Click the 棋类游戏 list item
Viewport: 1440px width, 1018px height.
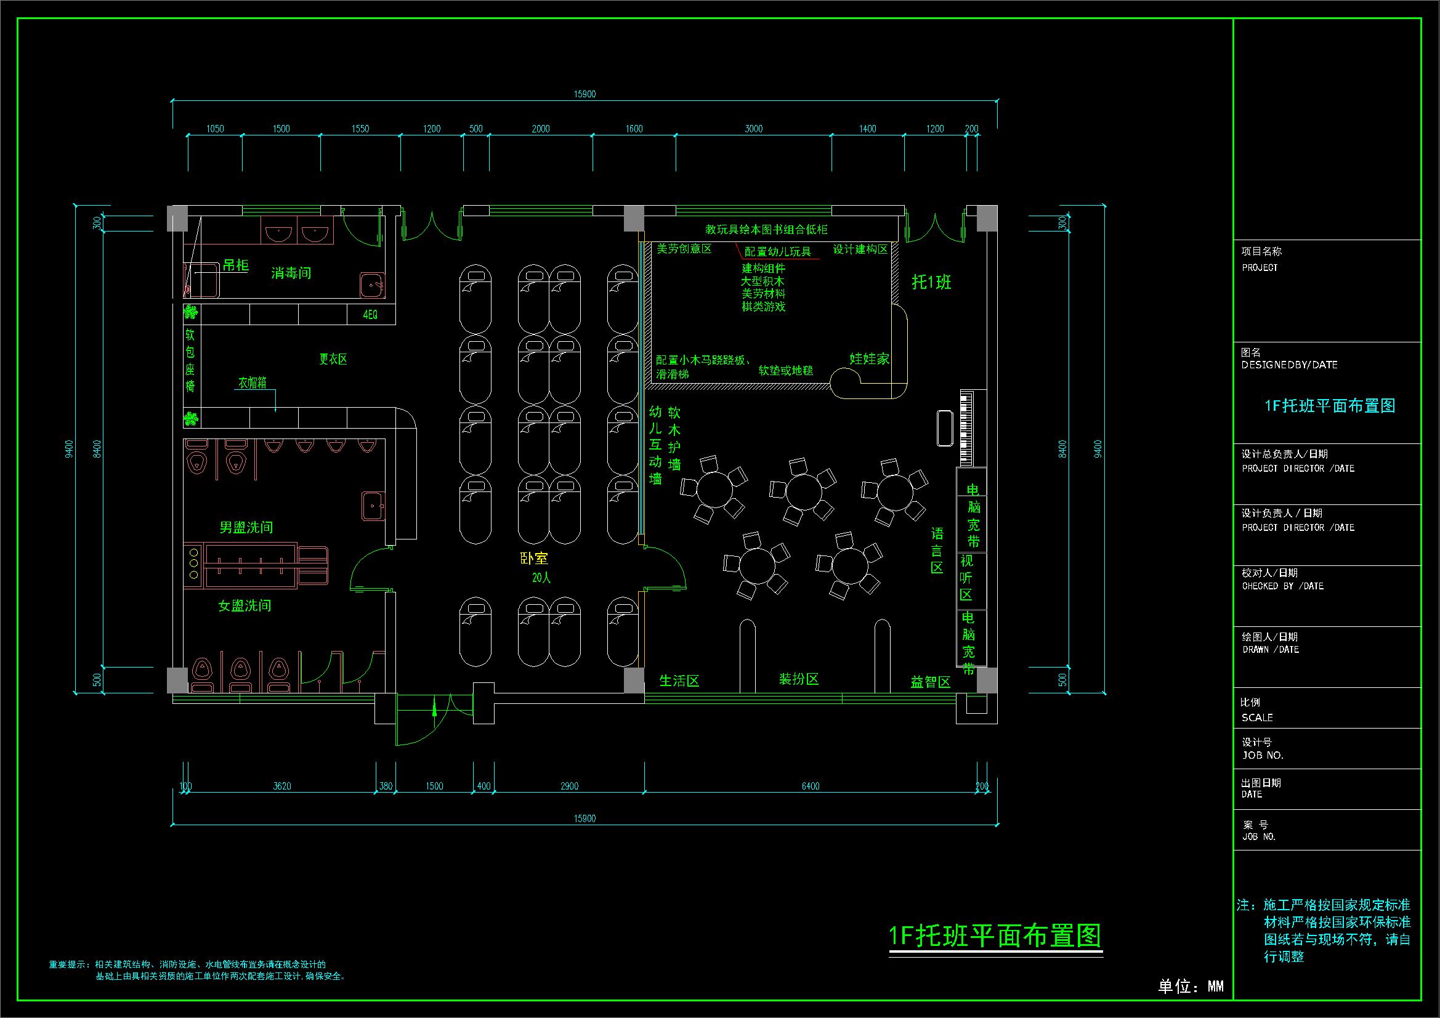pos(763,307)
